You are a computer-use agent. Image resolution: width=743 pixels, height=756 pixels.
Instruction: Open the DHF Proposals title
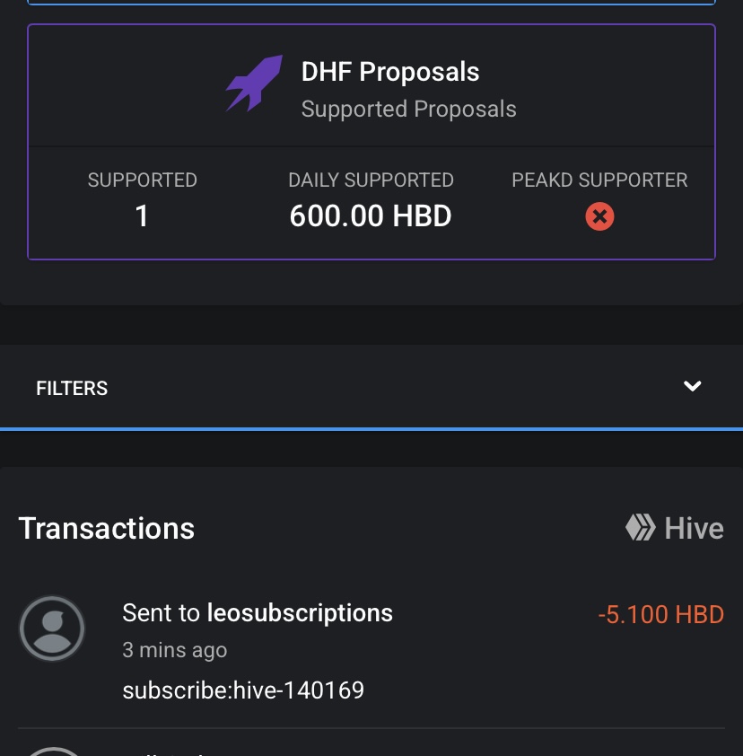click(390, 73)
